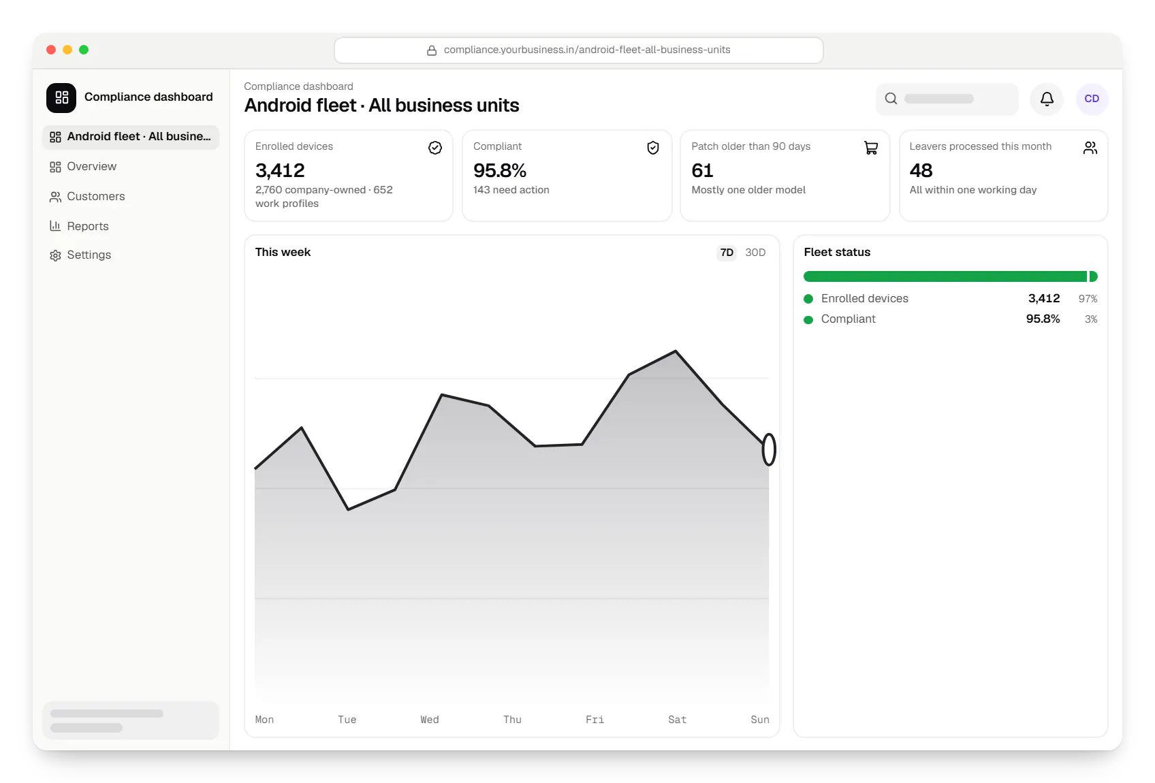Click the green Fleet status progress bar

coord(951,276)
